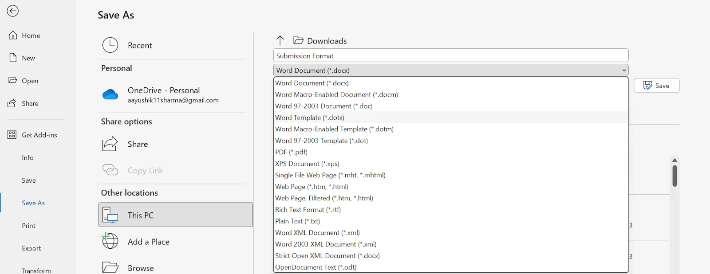
Task: Click the Share options Share label
Action: coord(138,144)
